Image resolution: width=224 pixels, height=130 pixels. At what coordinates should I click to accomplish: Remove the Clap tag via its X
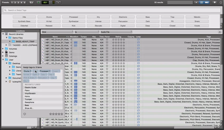click(x=56, y=78)
